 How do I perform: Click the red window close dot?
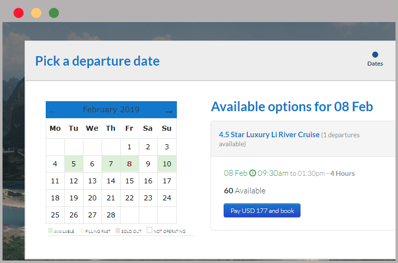pyautogui.click(x=19, y=13)
